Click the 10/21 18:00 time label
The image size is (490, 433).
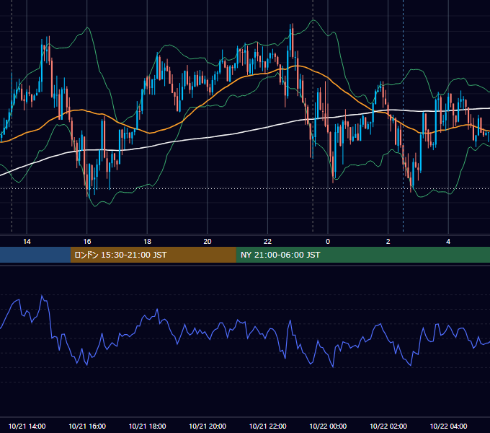pos(147,426)
